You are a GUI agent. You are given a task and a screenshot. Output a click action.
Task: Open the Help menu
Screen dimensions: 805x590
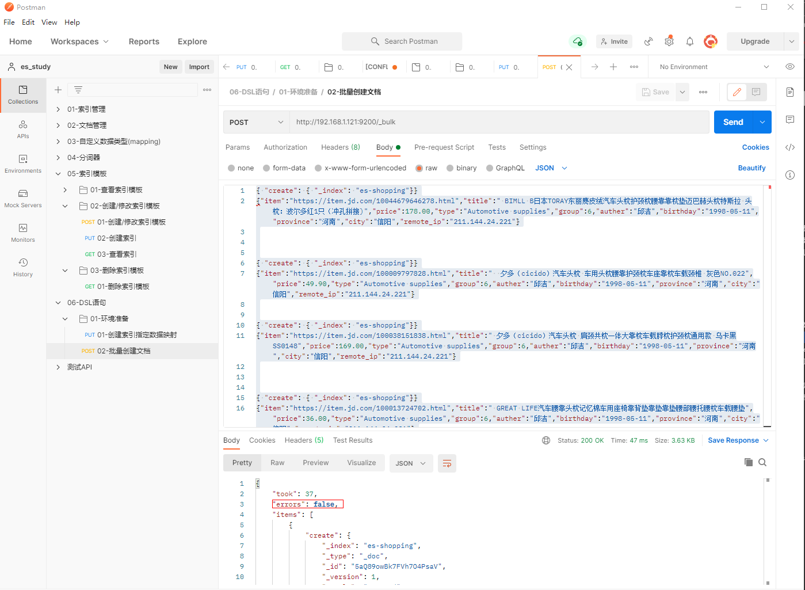point(72,22)
